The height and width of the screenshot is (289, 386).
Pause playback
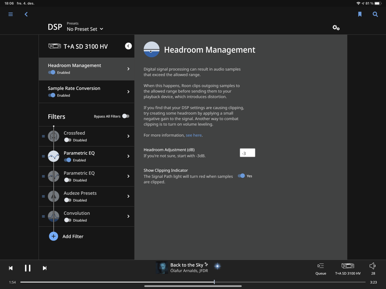[28, 268]
